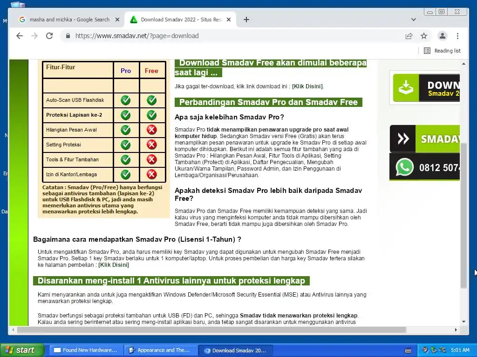477x357 pixels.
Task: Click the Perbandingan Smadav Pro dan Smadav Free heading
Action: 268,102
